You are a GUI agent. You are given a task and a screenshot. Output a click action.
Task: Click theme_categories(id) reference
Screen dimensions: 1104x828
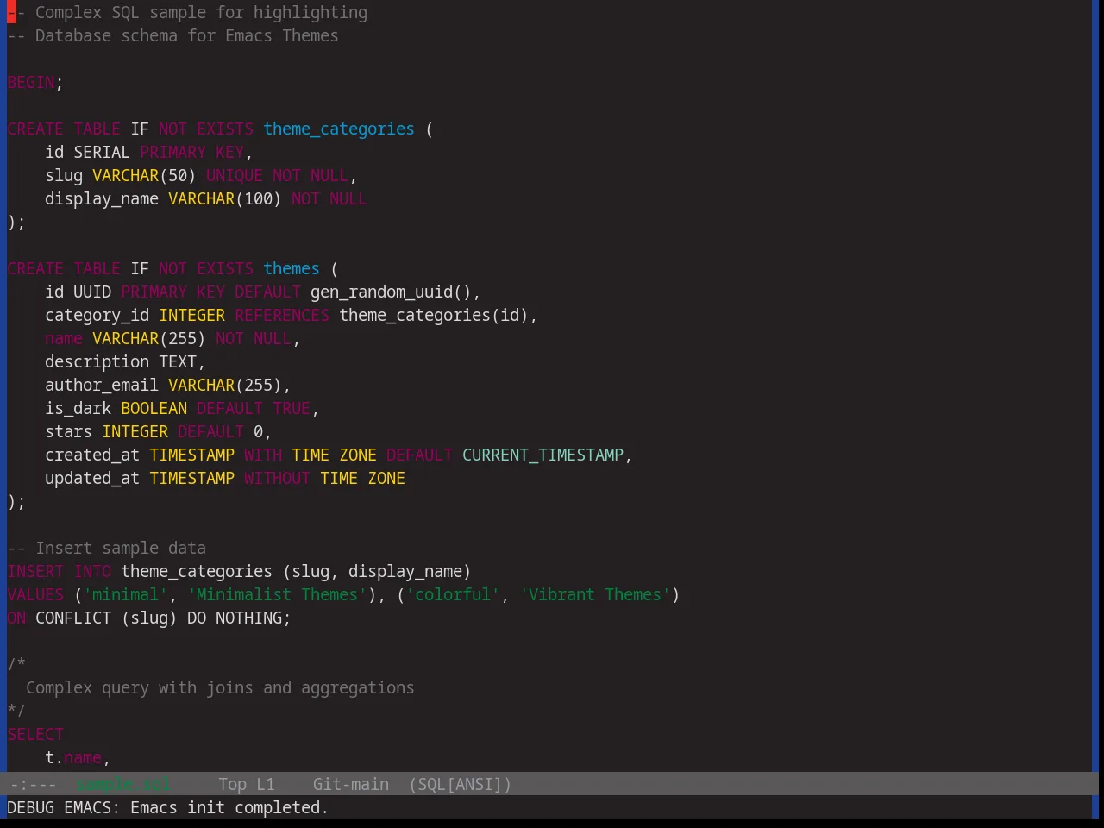(434, 316)
